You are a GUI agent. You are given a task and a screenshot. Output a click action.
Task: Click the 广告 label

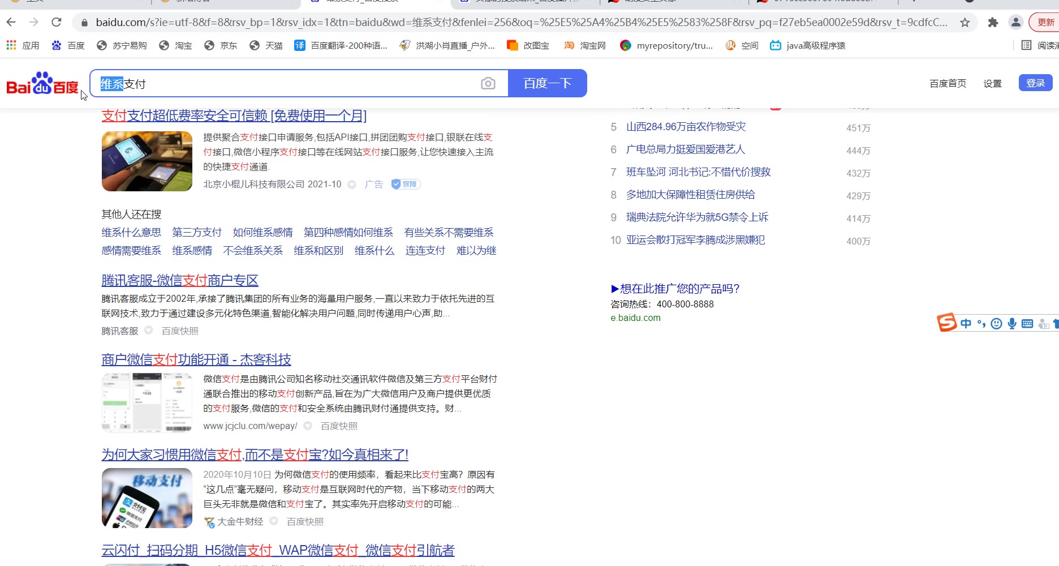(374, 184)
